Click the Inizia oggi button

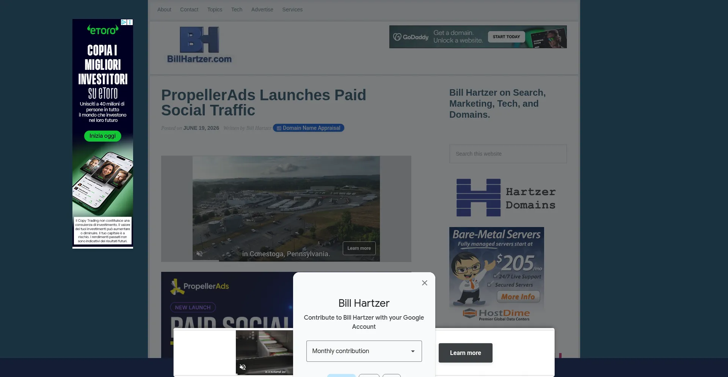(102, 136)
